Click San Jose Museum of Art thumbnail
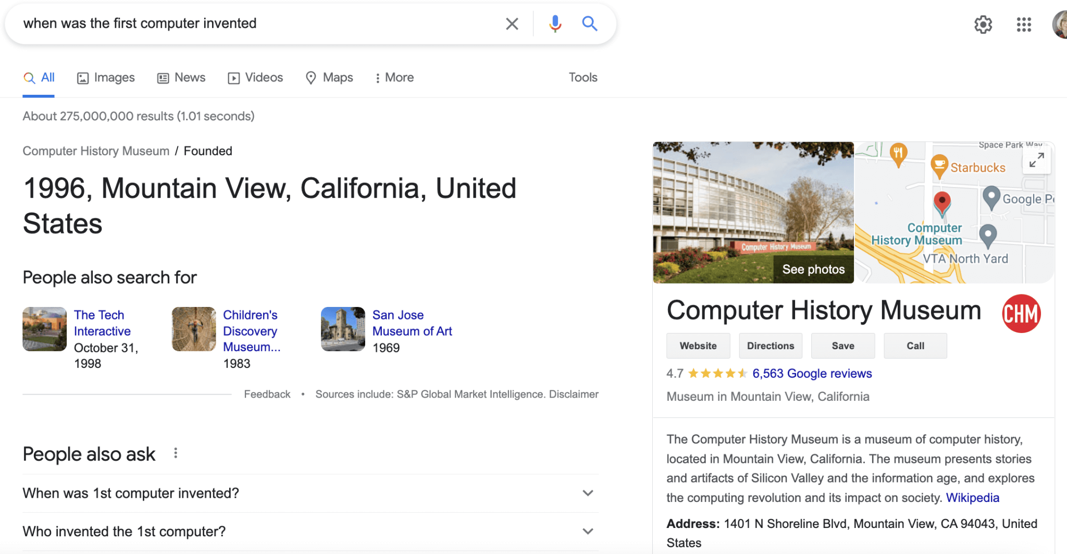Image resolution: width=1067 pixels, height=554 pixels. pos(343,329)
